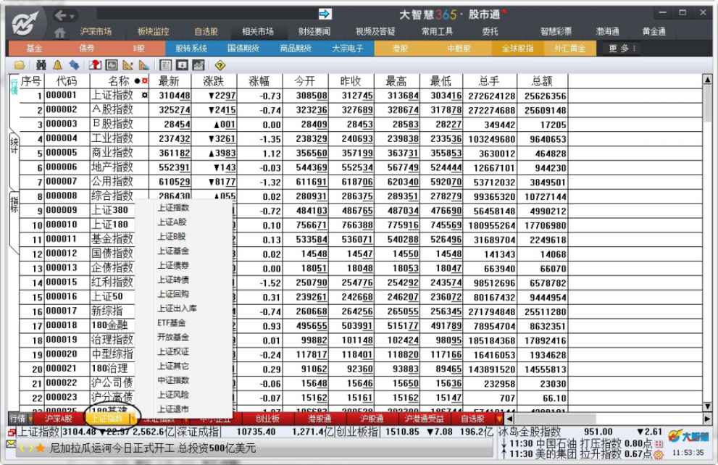
Task: Select the 上证50 row name
Action: 108,296
